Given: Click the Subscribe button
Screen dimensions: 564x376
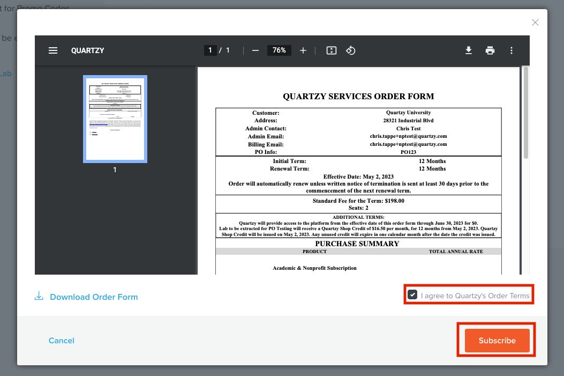Looking at the screenshot, I should (497, 341).
